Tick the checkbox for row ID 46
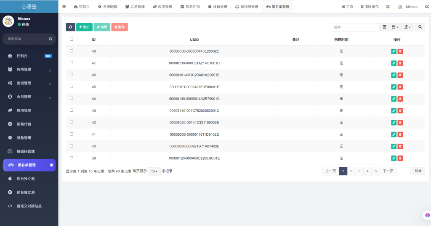Screen dimensions: 431x226 tap(72, 75)
